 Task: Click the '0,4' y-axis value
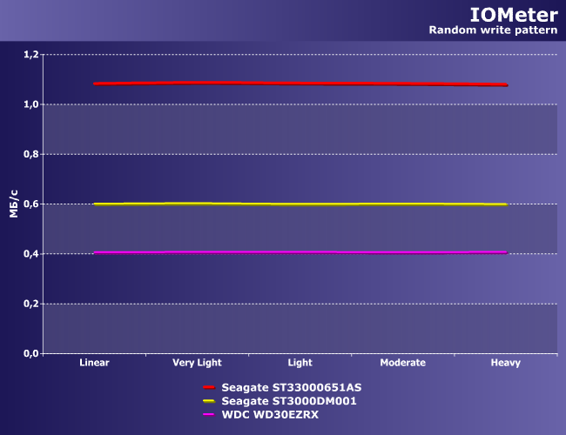point(31,254)
